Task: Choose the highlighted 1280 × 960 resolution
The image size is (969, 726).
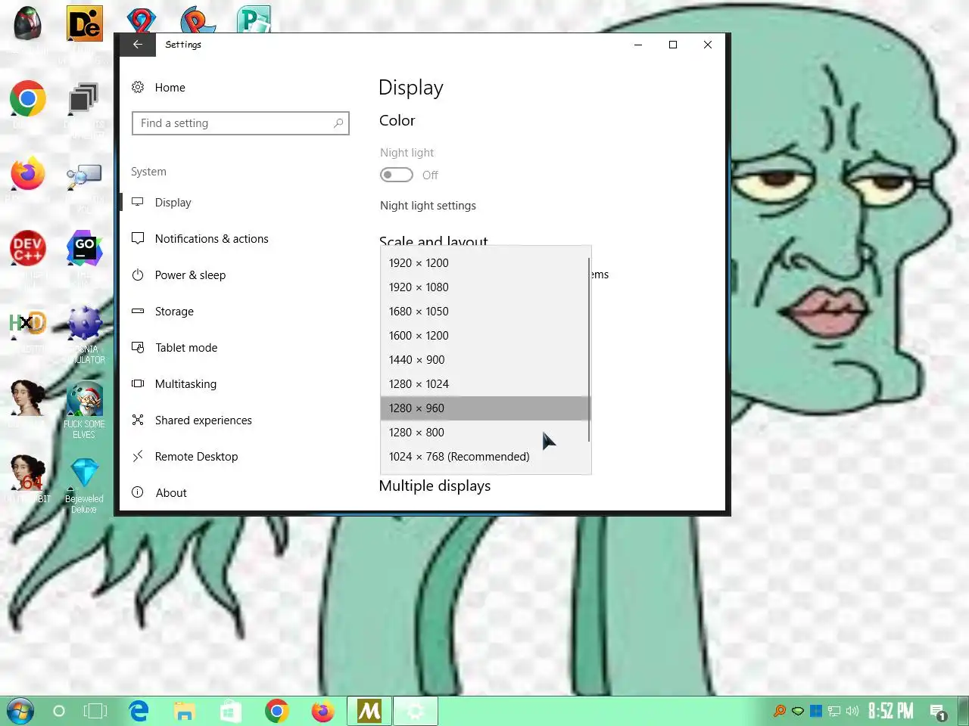Action: 484,408
